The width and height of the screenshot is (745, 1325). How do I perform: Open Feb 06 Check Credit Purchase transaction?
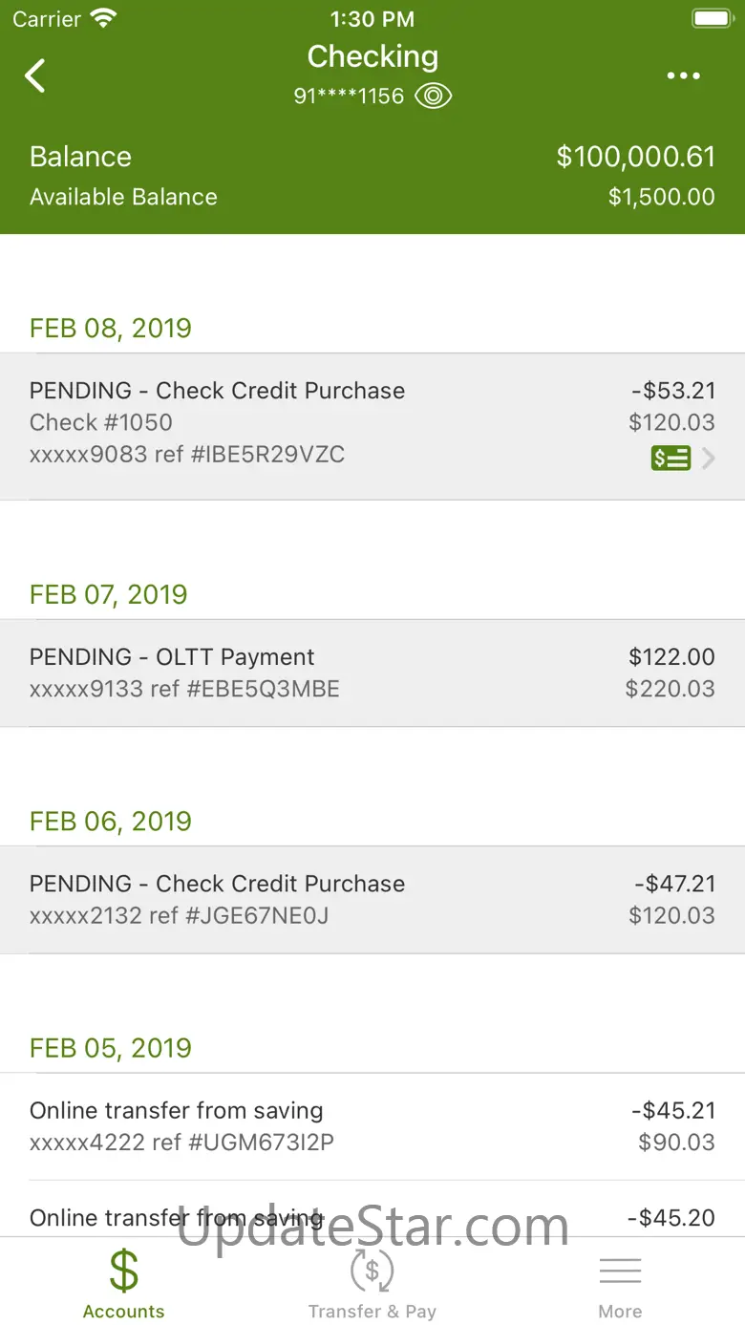tap(372, 899)
